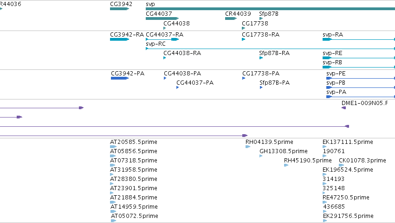Viewport: 395px width, 223px height.
Task: Click EST EK137111.5prime
Action: (348, 142)
